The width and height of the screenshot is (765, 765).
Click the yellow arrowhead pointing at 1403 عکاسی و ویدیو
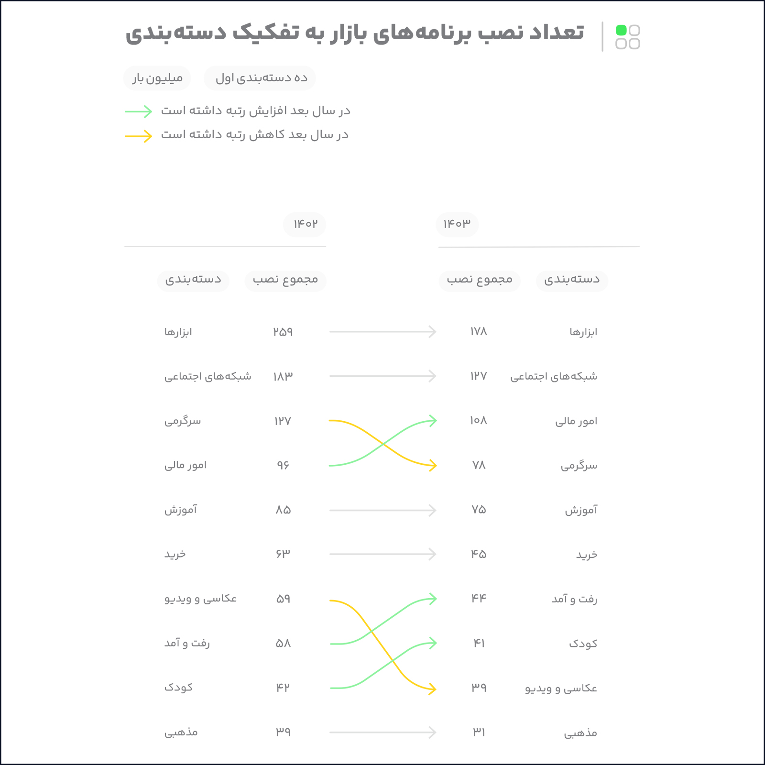coord(432,689)
